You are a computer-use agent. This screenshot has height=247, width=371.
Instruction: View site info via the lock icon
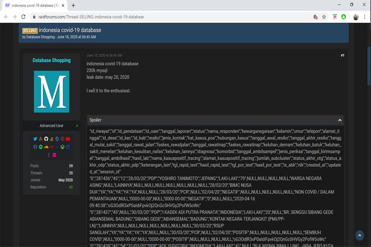point(34,17)
